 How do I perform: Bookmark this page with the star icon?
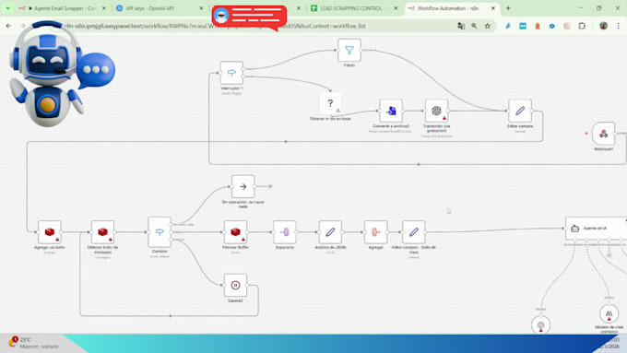488,26
